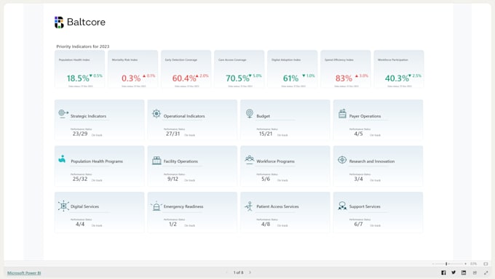Image resolution: width=495 pixels, height=279 pixels.
Task: Click the Emergency Readiness alarm icon
Action: [157, 206]
